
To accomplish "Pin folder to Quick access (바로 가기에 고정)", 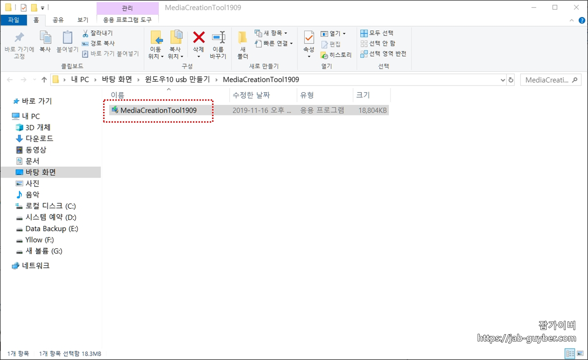I will click(19, 45).
